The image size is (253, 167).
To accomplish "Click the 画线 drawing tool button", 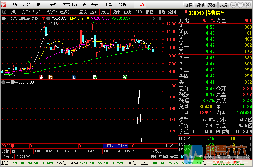I will click(x=127, y=12).
